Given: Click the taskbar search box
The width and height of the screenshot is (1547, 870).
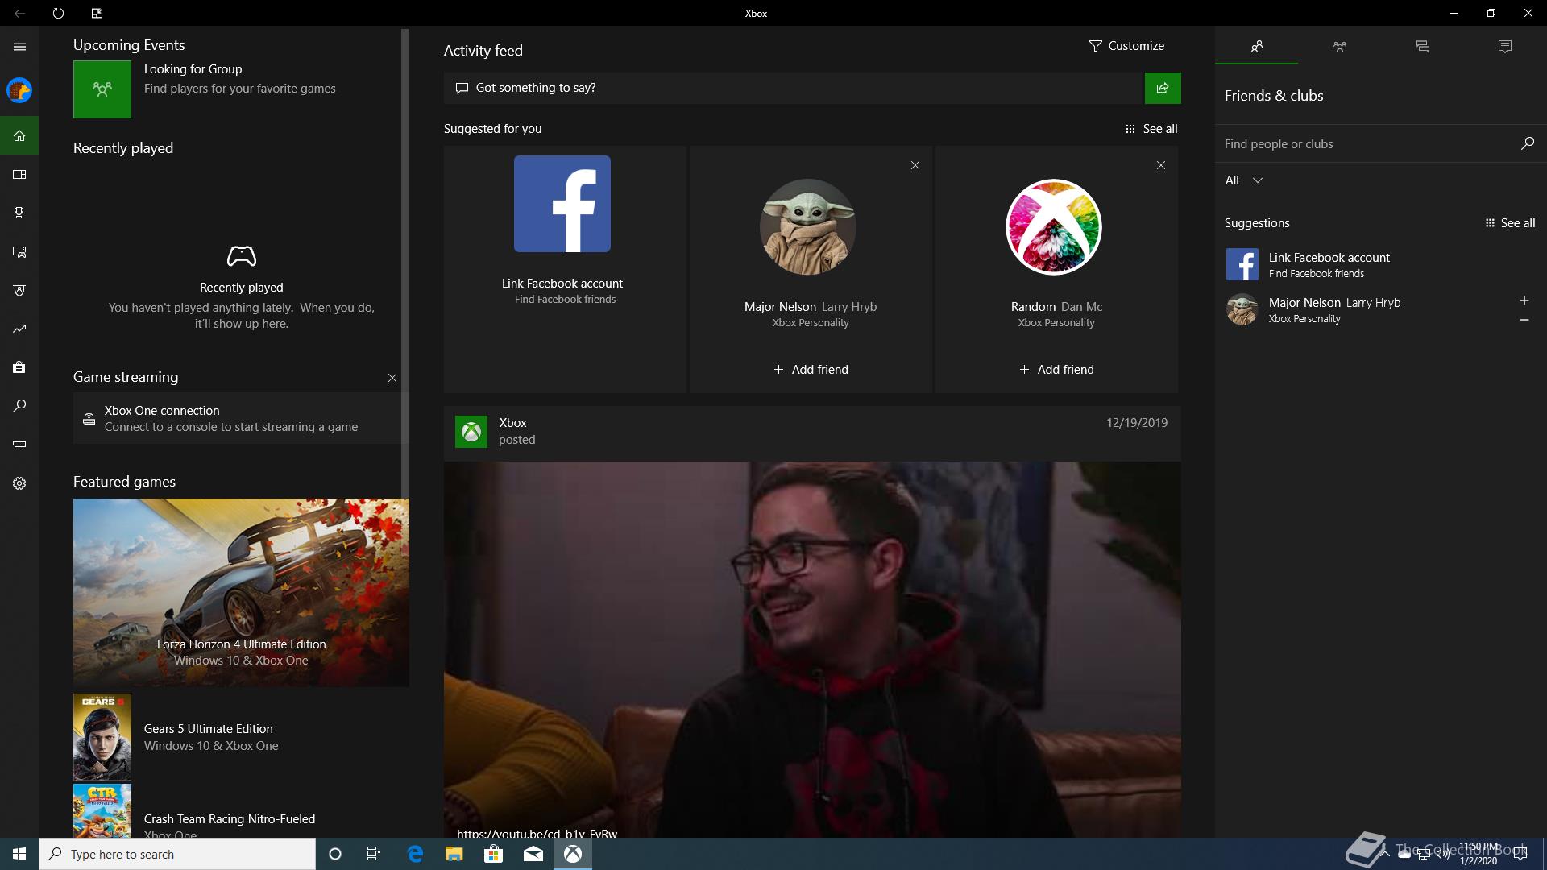Looking at the screenshot, I should tap(177, 854).
